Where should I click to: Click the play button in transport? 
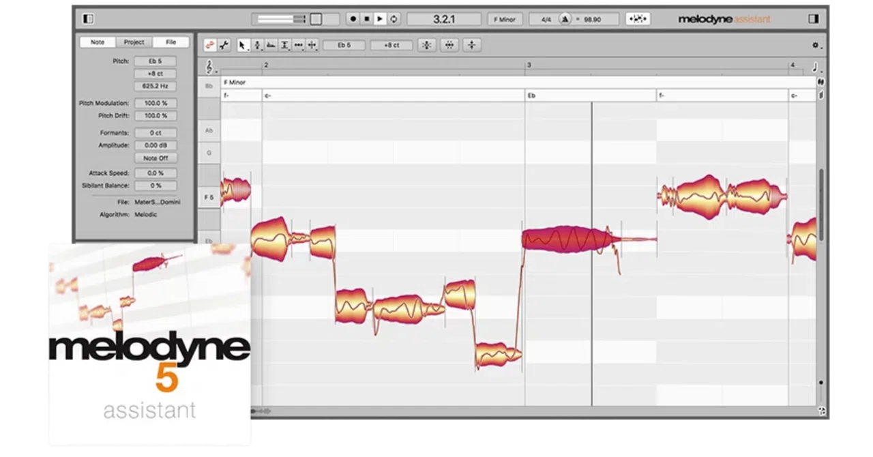tap(381, 19)
